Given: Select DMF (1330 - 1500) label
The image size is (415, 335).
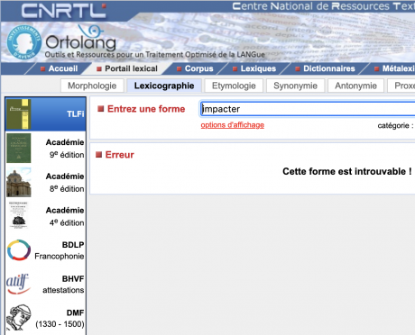Looking at the screenshot, I should point(60,318).
